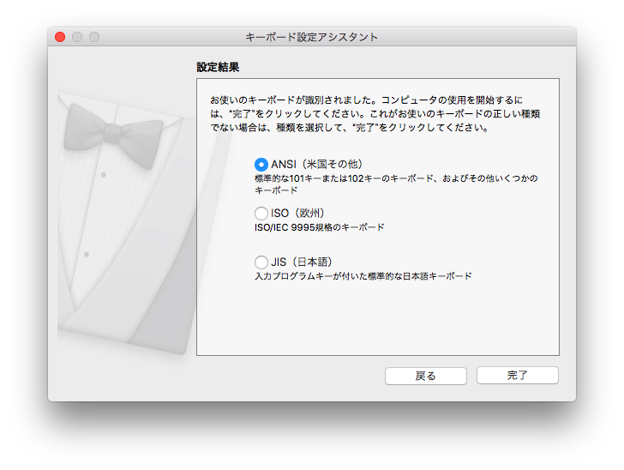Click the window title キーボード設定アシスタント

coord(312,37)
